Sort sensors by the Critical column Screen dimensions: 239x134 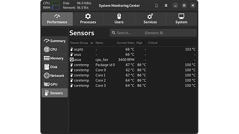(x=153, y=43)
